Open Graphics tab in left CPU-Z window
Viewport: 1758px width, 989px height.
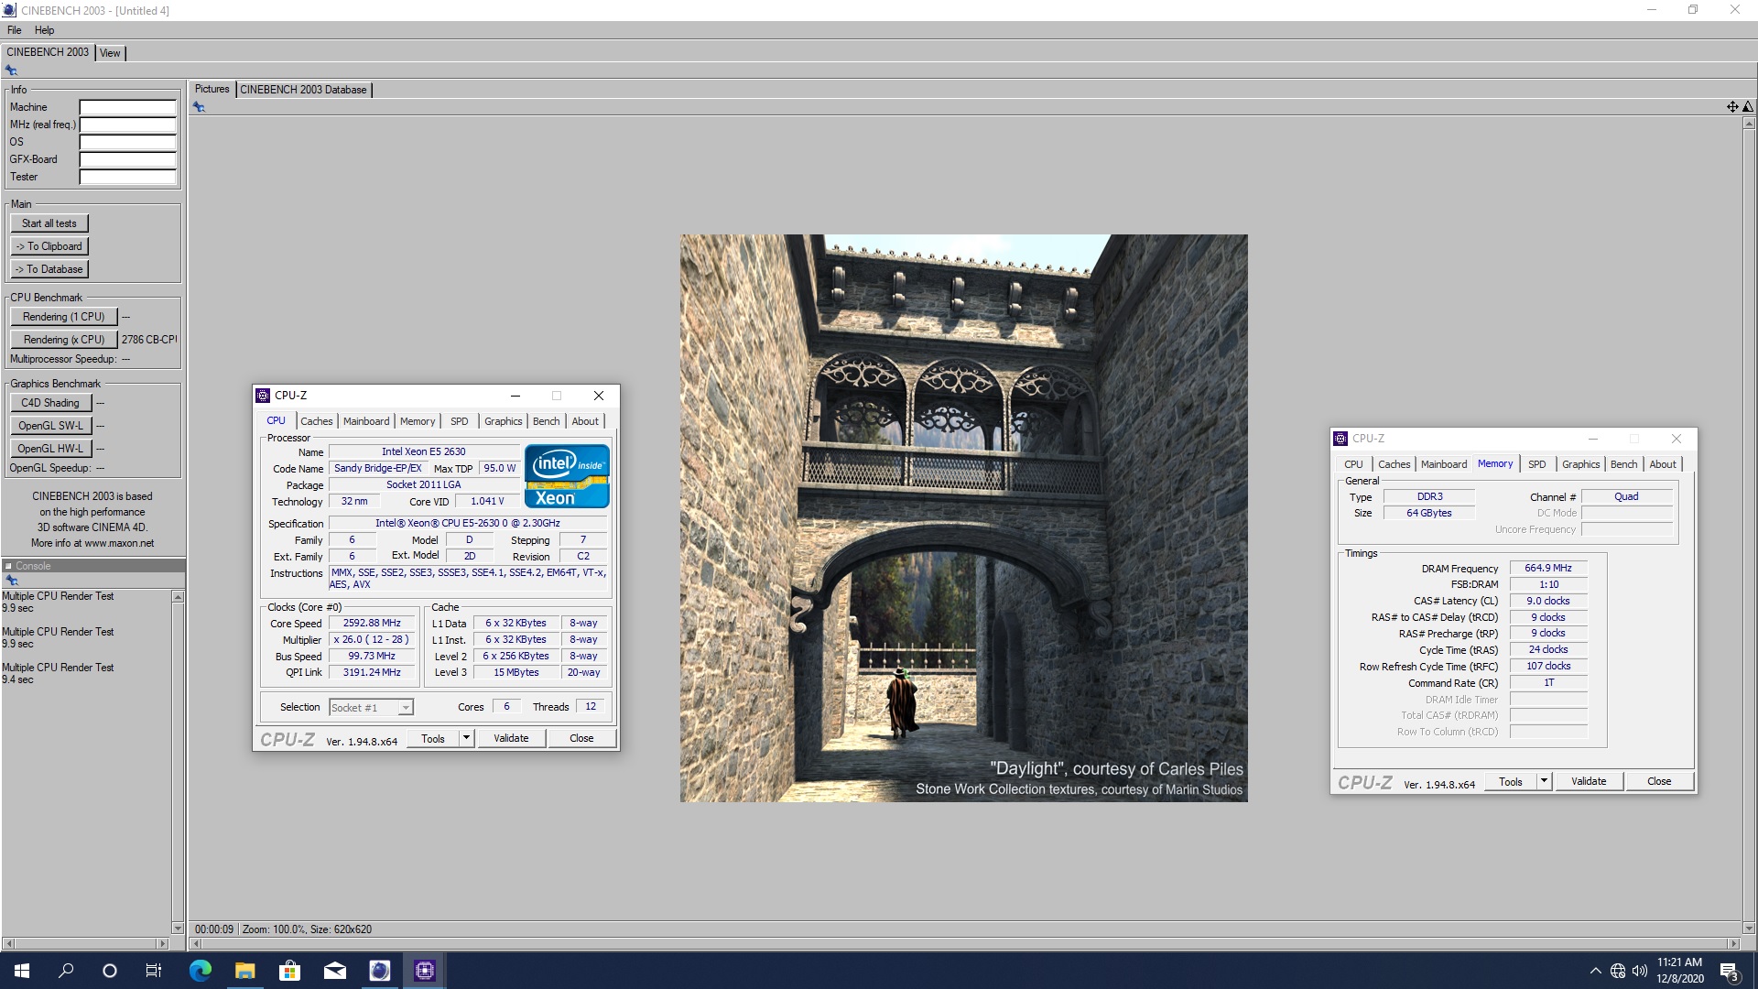click(x=503, y=421)
